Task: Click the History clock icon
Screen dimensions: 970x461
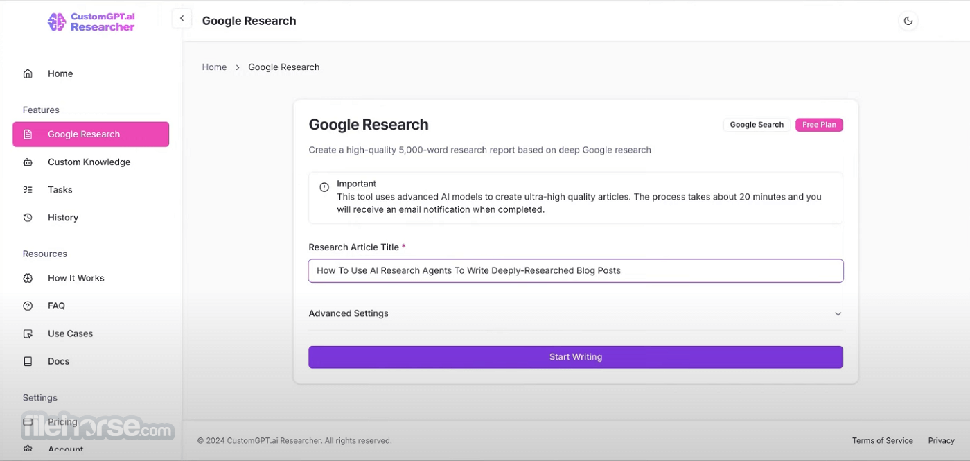Action: point(28,218)
